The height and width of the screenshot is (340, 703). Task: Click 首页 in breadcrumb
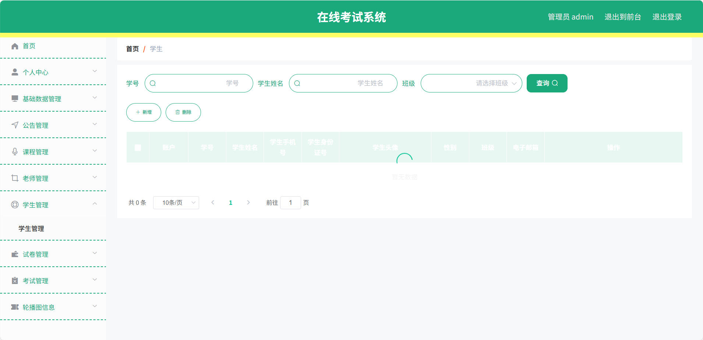point(133,49)
